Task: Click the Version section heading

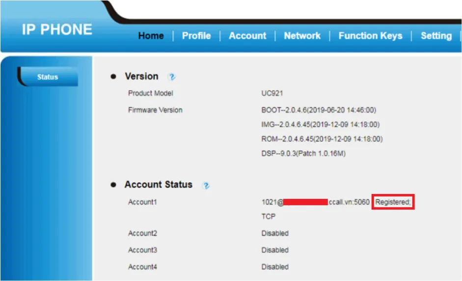Action: pyautogui.click(x=141, y=76)
